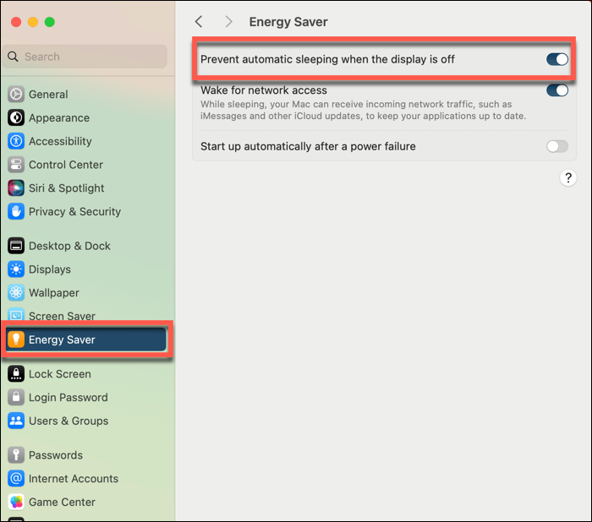Open the Lock Screen icon

tap(16, 374)
